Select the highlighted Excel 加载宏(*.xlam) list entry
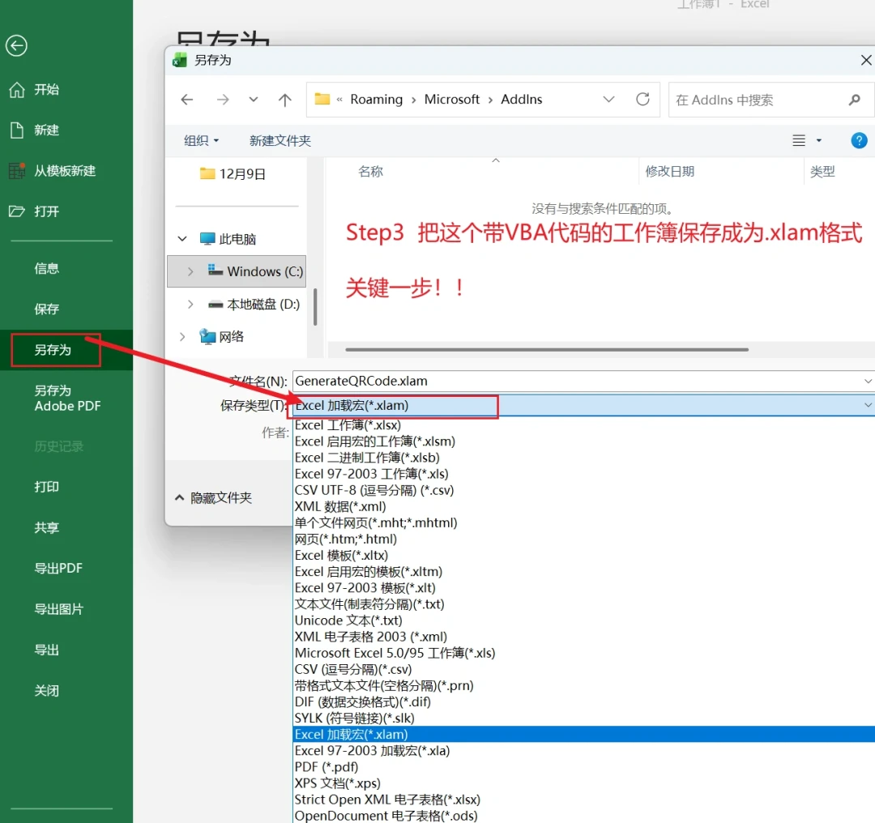This screenshot has height=823, width=875. pyautogui.click(x=583, y=734)
